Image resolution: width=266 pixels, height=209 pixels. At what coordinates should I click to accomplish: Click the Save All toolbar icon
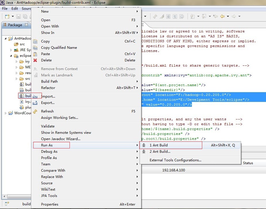click(x=25, y=16)
